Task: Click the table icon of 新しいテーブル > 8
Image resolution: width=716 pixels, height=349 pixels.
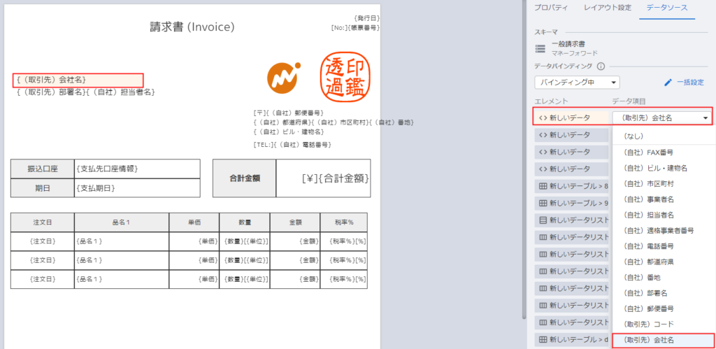Action: (x=543, y=186)
